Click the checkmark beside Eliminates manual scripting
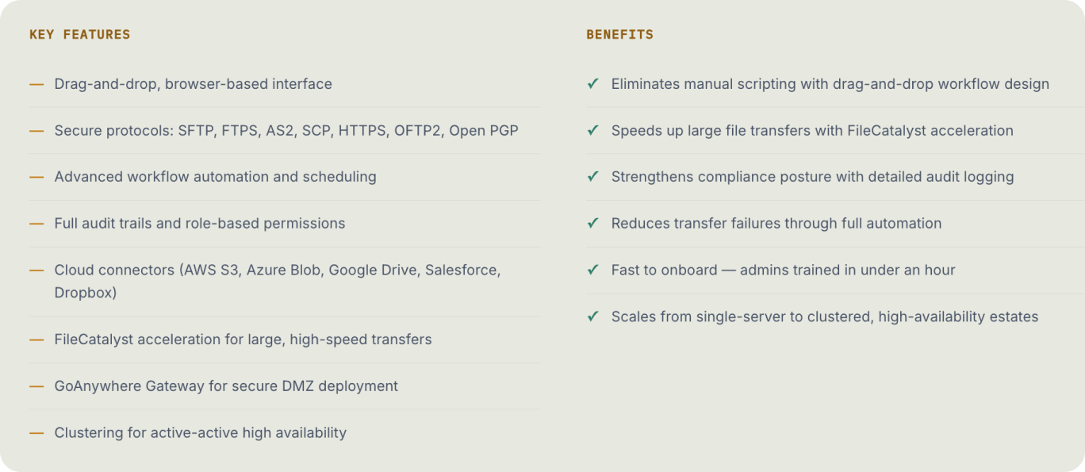1085x472 pixels. point(592,83)
